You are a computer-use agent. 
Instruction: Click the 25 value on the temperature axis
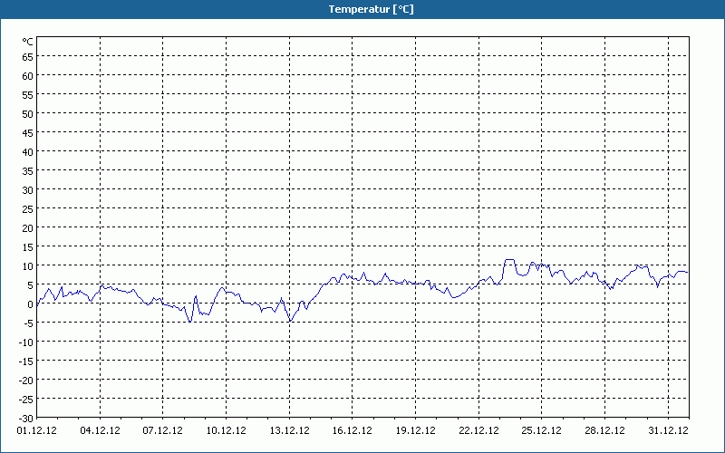pos(28,209)
